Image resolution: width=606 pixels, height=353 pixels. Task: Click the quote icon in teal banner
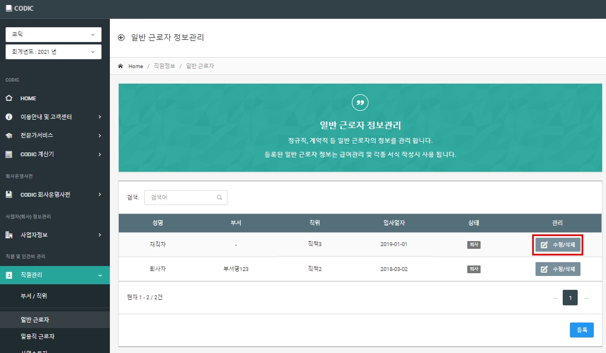point(360,103)
